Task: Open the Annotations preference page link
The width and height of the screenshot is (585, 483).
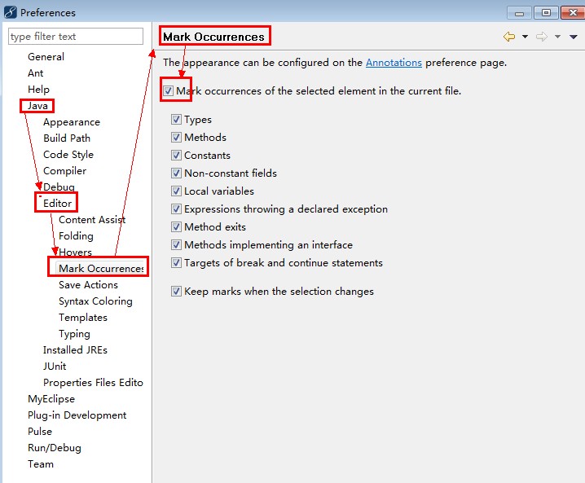Action: point(394,62)
